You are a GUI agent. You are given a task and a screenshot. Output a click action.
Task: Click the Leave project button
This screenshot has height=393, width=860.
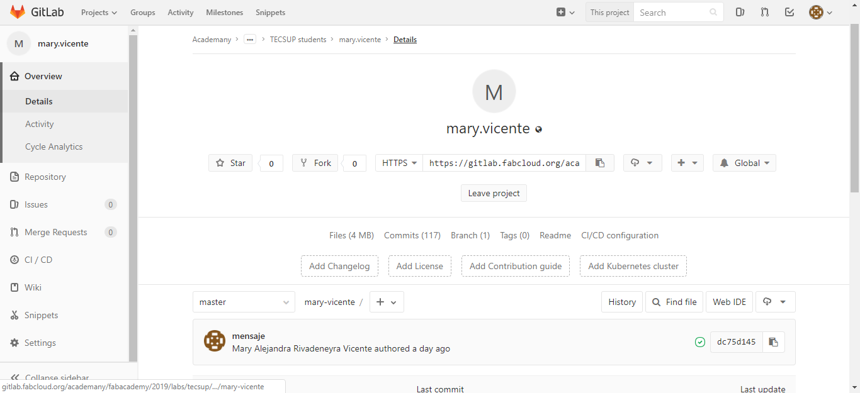coord(494,193)
